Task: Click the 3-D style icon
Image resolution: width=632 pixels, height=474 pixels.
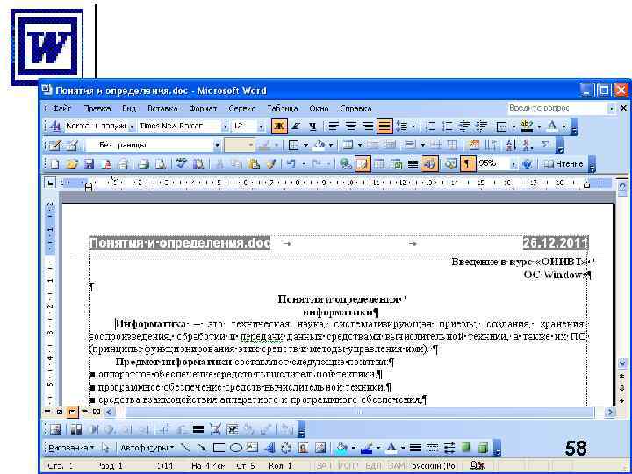Action: [x=483, y=448]
